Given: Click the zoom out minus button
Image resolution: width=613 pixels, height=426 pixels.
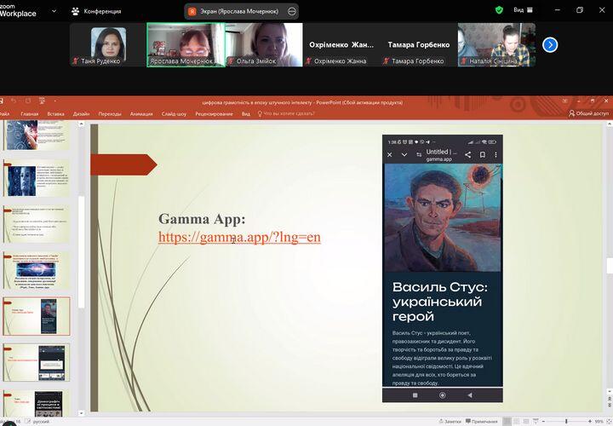Looking at the screenshot, I should tap(543, 421).
